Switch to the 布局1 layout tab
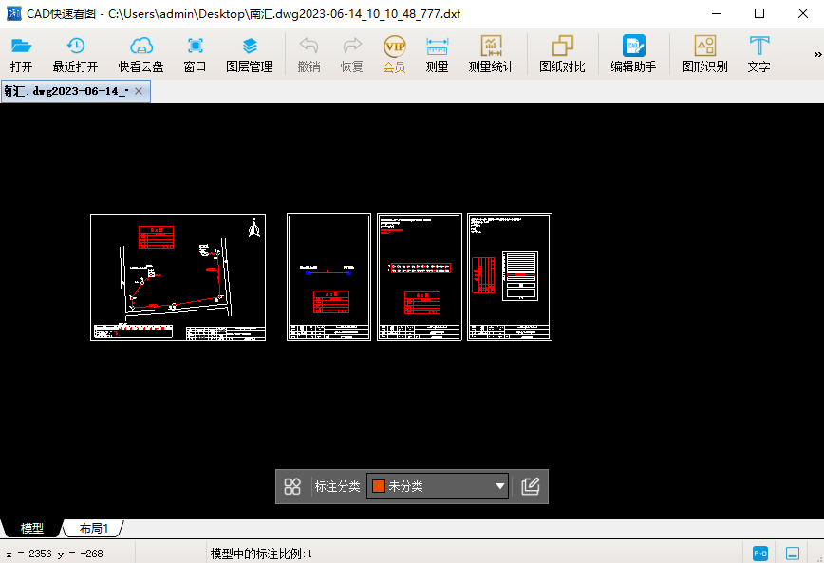 tap(94, 528)
